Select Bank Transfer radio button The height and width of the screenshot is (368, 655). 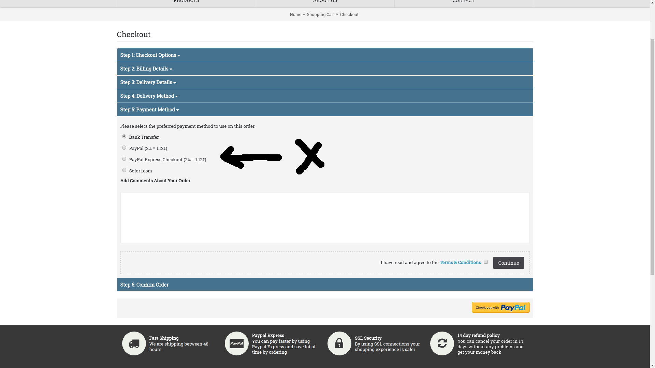[x=124, y=136]
